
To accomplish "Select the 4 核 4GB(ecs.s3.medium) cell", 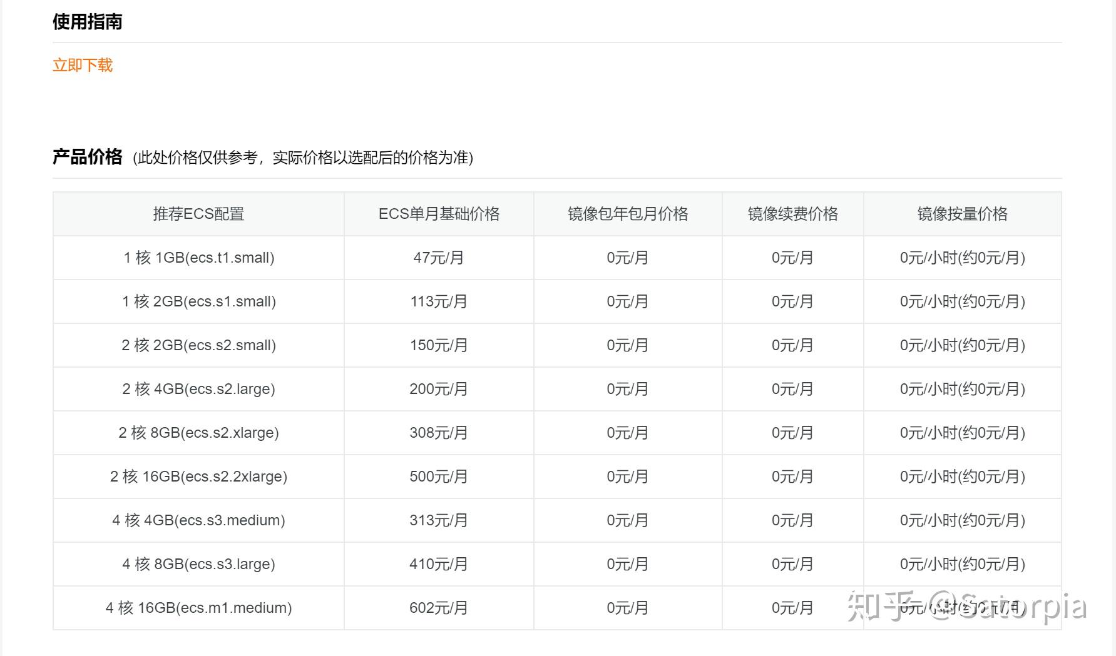I will (198, 520).
